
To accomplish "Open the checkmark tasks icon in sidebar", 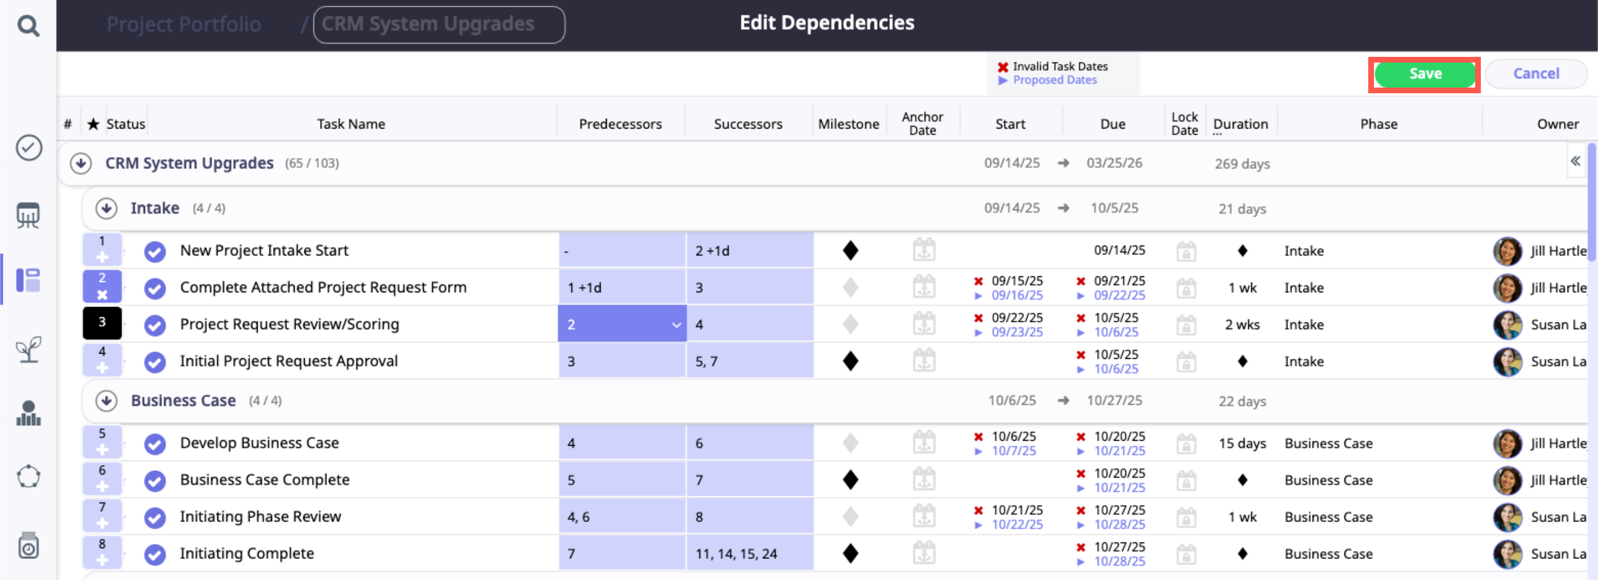I will 28,148.
